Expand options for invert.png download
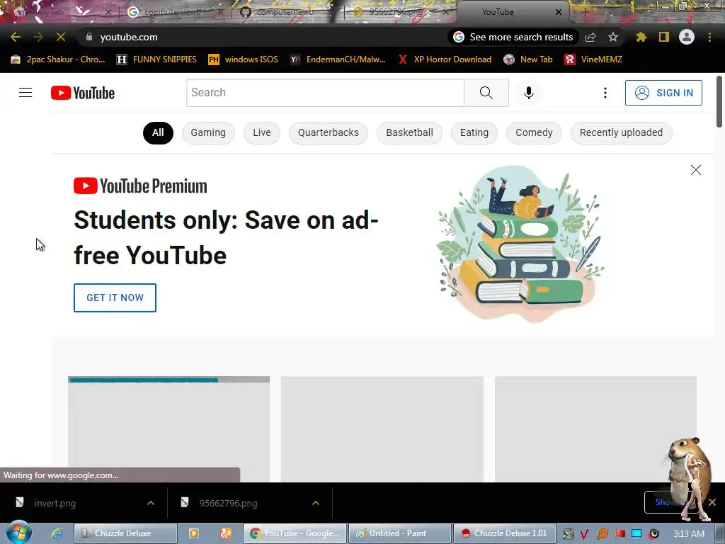This screenshot has width=725, height=544. tap(151, 503)
